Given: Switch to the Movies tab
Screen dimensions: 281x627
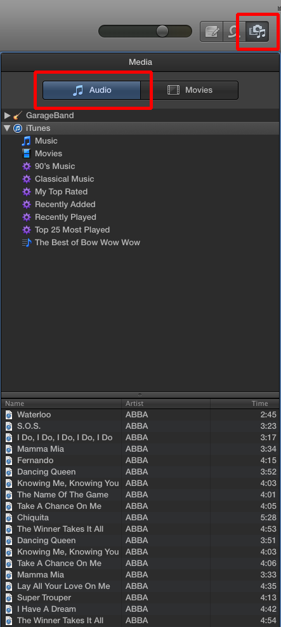Looking at the screenshot, I should (190, 90).
